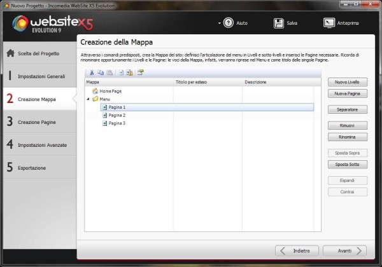Click the Home Page house icon

95,92
